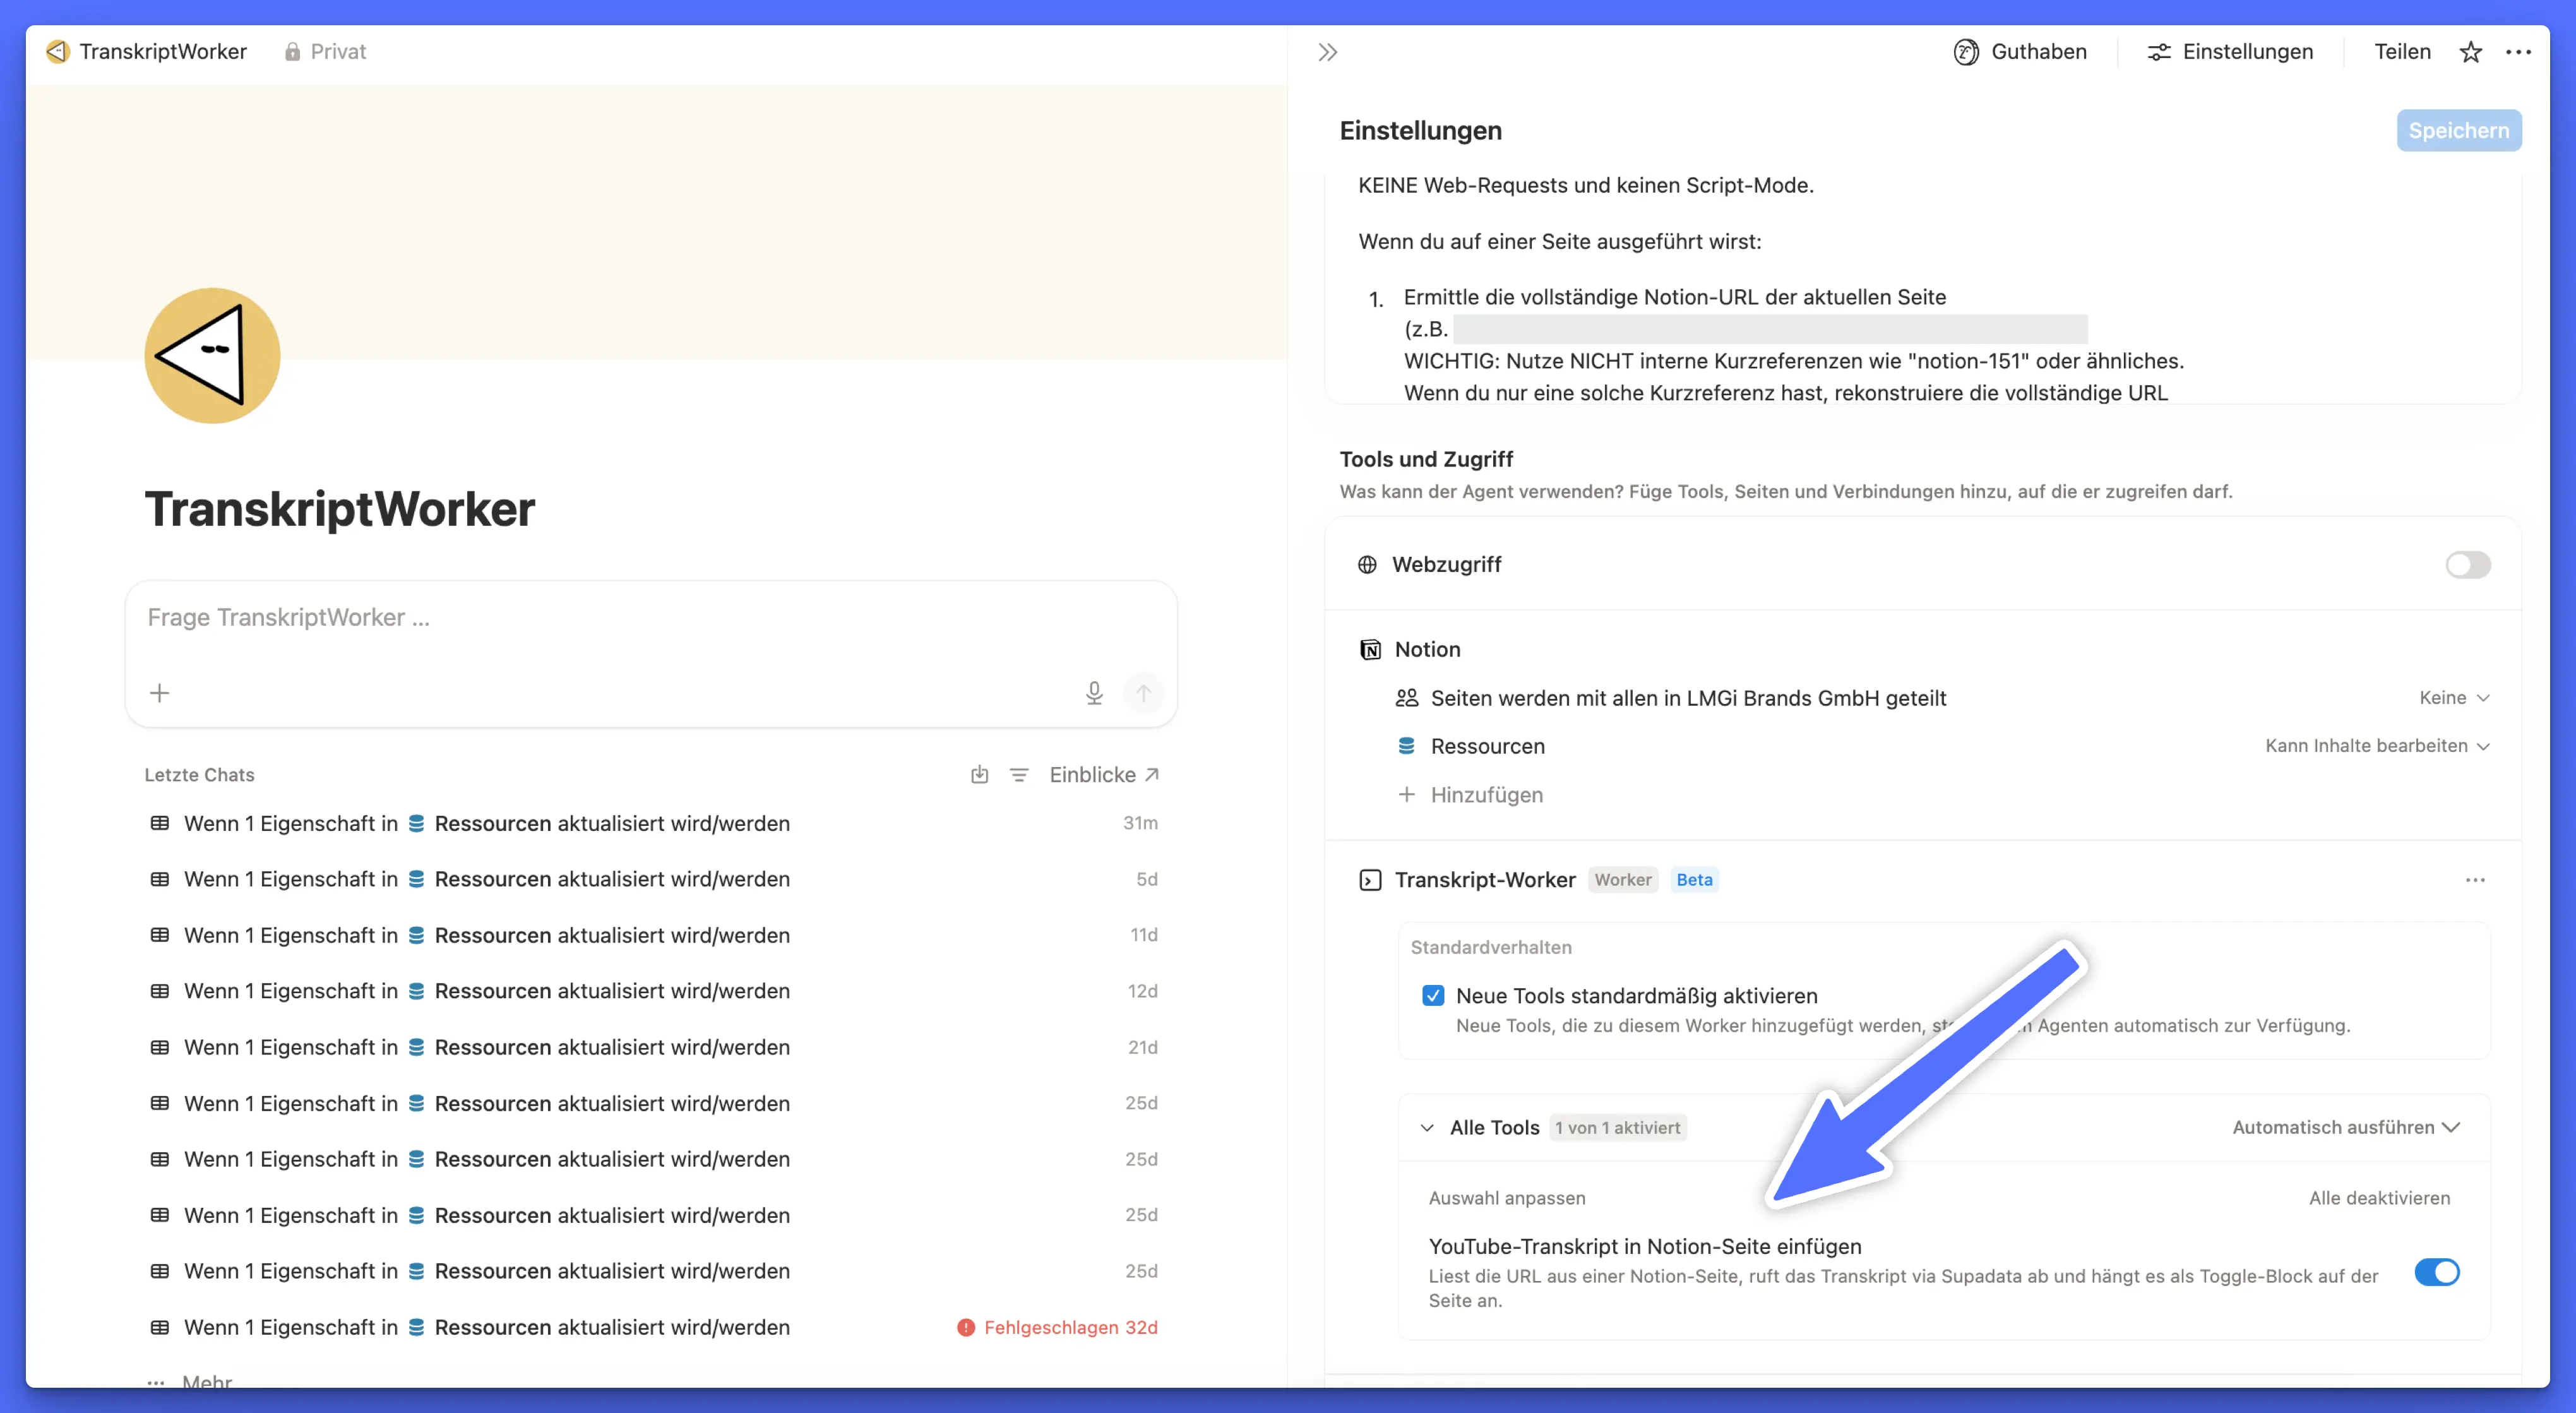
Task: Click Alle deaktivieren
Action: click(x=2379, y=1197)
